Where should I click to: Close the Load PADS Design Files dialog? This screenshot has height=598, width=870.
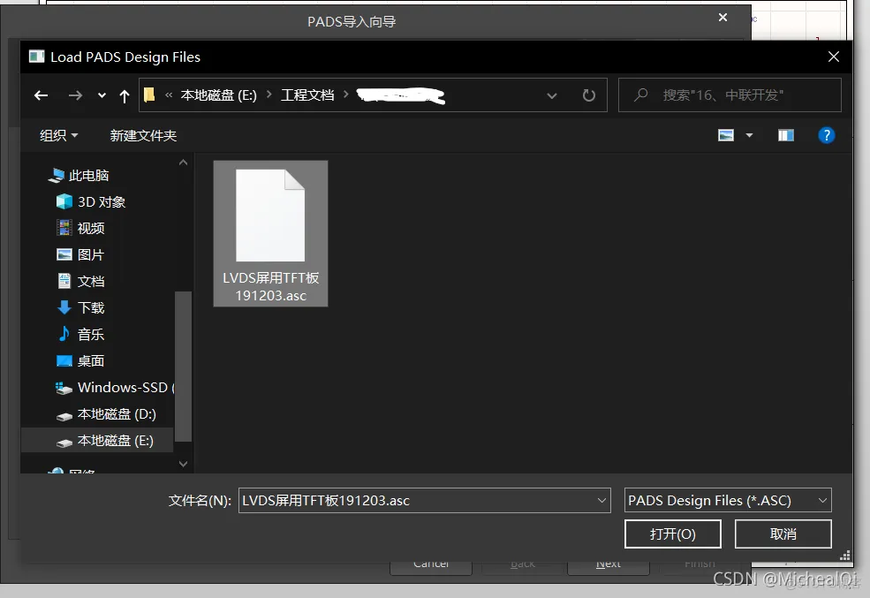pyautogui.click(x=834, y=57)
